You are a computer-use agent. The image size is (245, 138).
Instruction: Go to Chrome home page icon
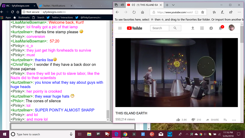[18, 12]
